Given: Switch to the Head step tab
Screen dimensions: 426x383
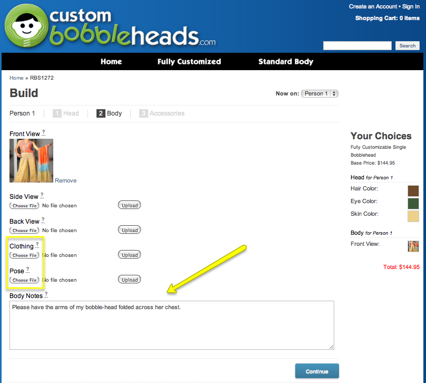Looking at the screenshot, I should [66, 113].
